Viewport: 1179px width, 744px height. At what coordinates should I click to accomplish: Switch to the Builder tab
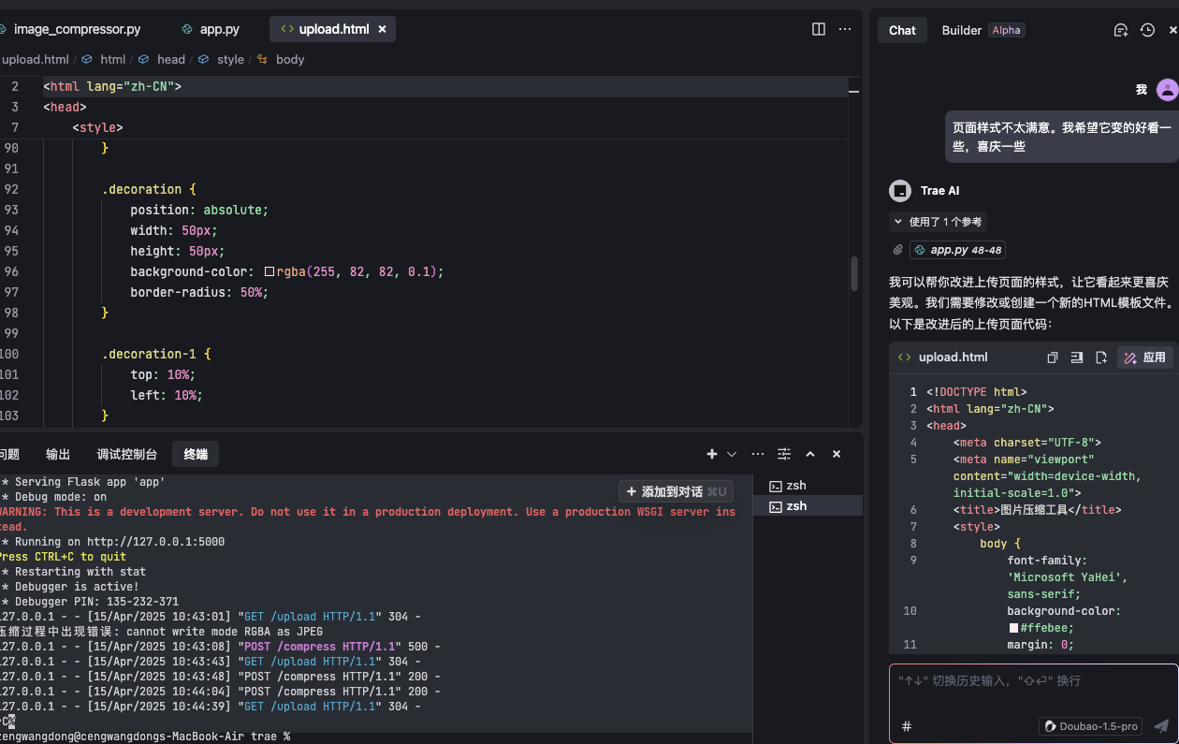pyautogui.click(x=961, y=30)
